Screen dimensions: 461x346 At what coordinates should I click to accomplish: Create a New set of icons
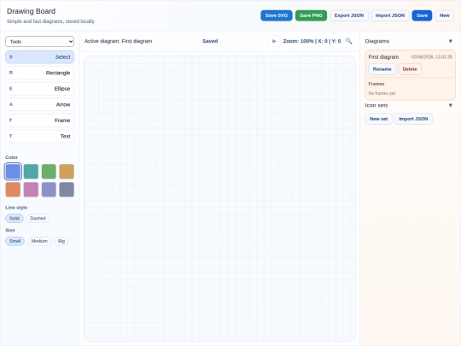(x=379, y=119)
